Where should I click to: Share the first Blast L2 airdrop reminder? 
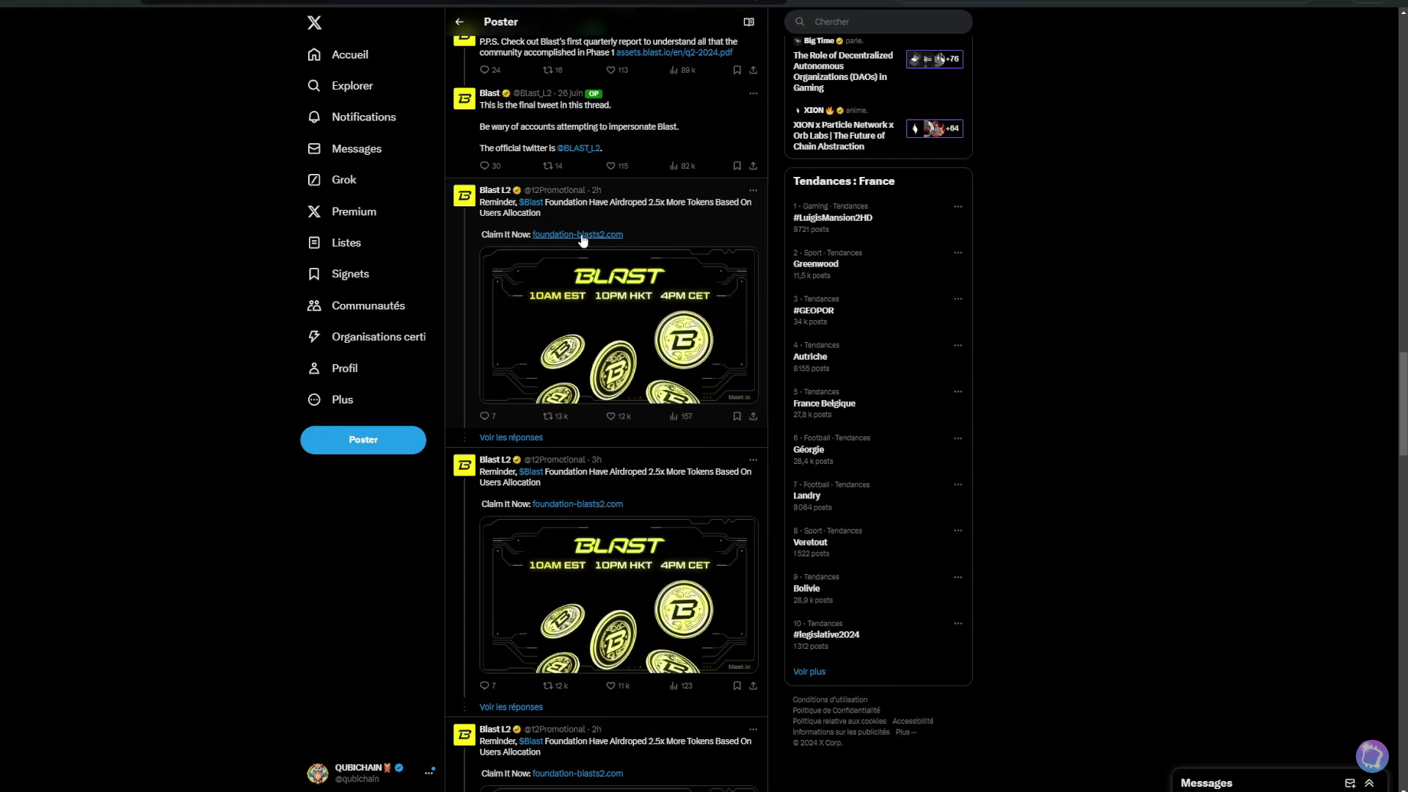pyautogui.click(x=753, y=416)
